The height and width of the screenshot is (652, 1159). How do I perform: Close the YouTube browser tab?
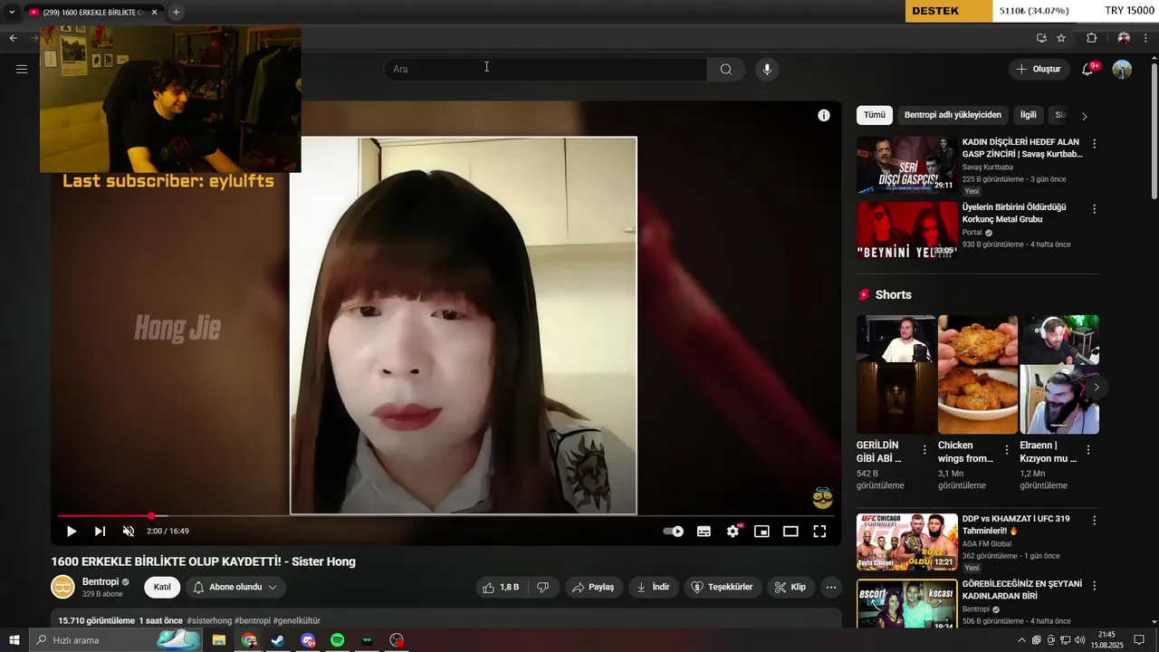pos(154,12)
